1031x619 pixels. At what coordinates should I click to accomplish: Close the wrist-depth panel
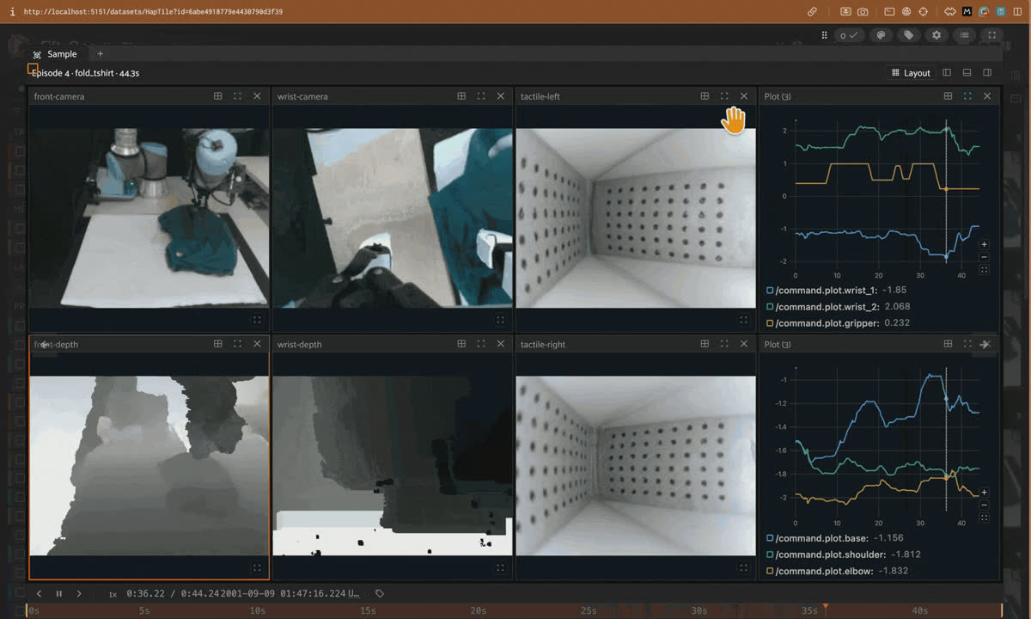tap(501, 344)
